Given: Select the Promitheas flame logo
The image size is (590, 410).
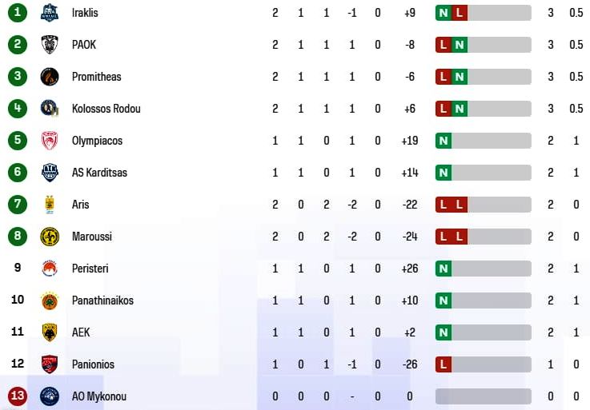Looking at the screenshot, I should (x=50, y=77).
